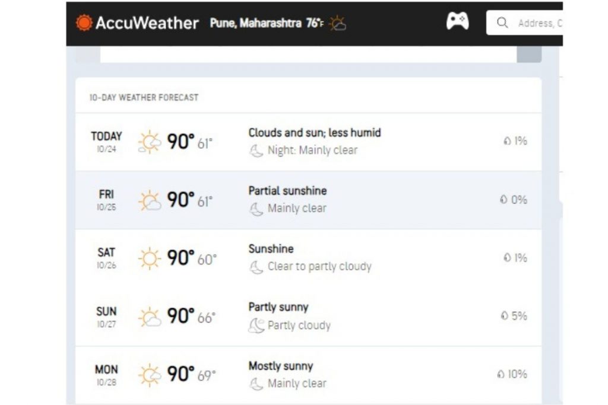This screenshot has width=608, height=405.
Task: Open the SAT 10/26 Sunshine forecast
Action: 308,259
